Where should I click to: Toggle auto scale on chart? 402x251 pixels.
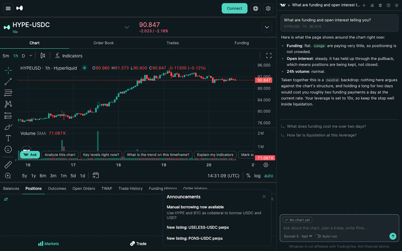(269, 176)
